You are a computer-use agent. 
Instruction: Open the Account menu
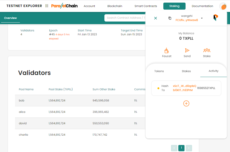[89, 6]
